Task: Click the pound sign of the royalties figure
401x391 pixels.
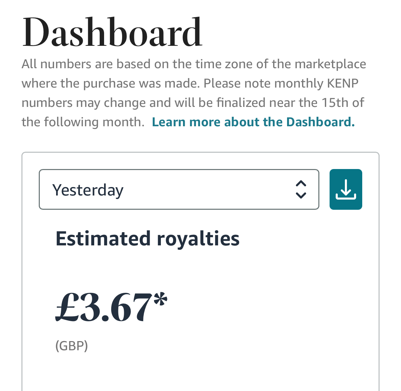Action: (67, 307)
